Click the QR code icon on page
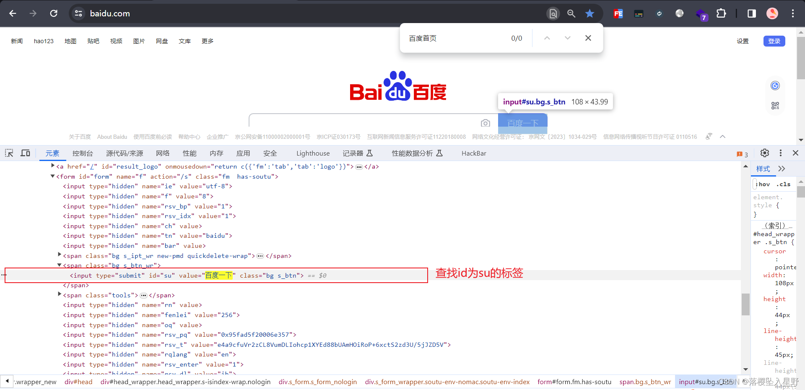The width and height of the screenshot is (805, 390). click(x=775, y=106)
